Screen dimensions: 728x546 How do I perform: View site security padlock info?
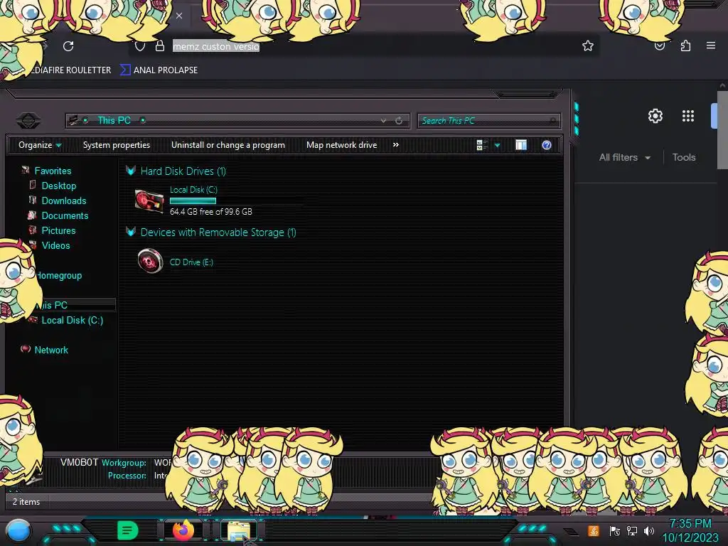[160, 46]
